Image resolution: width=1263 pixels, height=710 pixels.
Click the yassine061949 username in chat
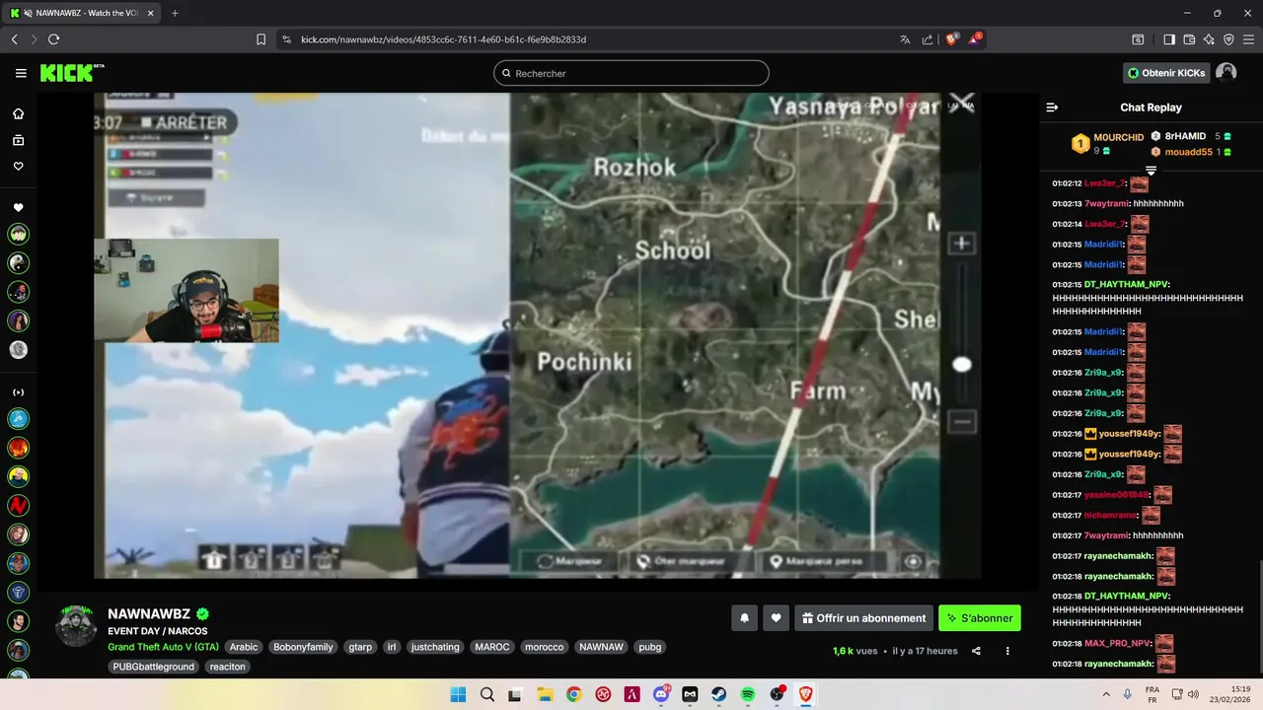[x=1117, y=495]
